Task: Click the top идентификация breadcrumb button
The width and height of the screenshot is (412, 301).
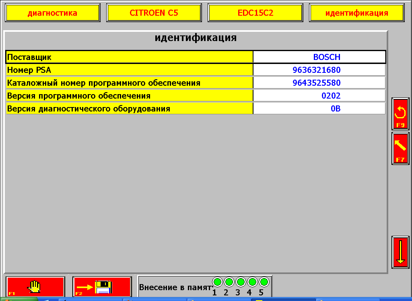Action: [x=357, y=12]
